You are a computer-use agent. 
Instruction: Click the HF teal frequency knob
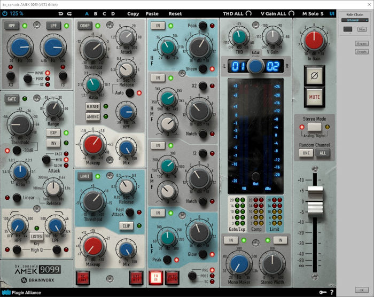pyautogui.click(x=167, y=47)
